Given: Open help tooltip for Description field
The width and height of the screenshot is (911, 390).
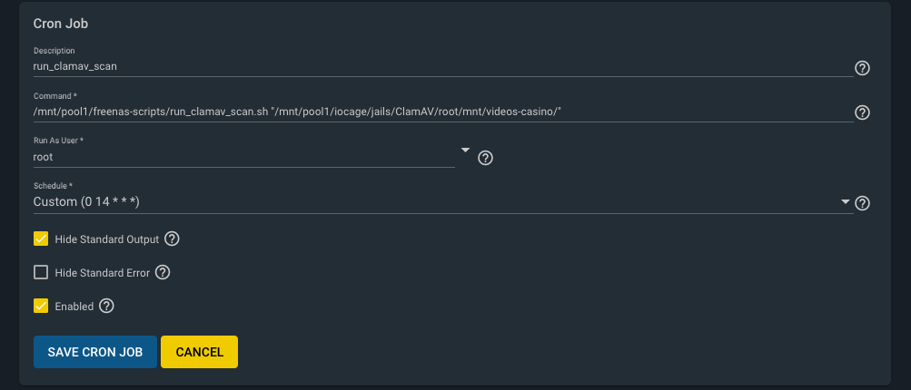Looking at the screenshot, I should pos(862,68).
